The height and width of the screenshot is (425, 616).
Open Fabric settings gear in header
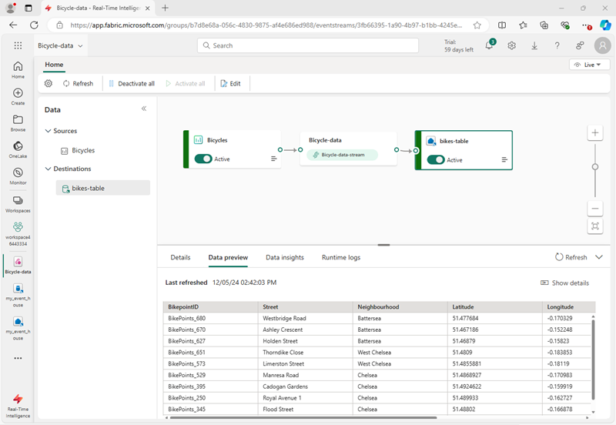coord(511,45)
